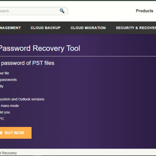Click the feature line ending in 'ur file'

pos(5,73)
